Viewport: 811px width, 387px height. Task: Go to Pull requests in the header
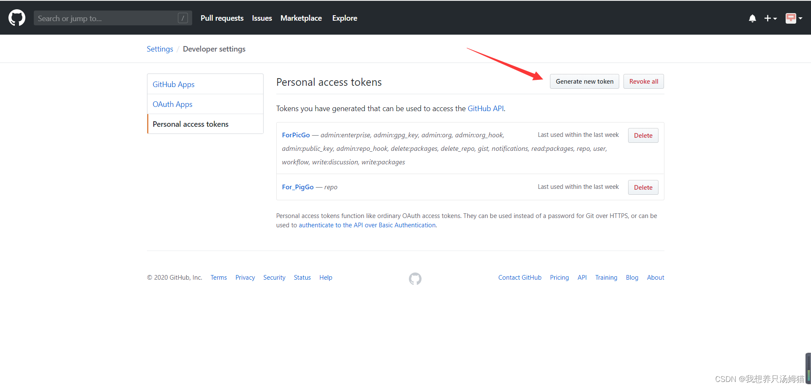pos(222,18)
